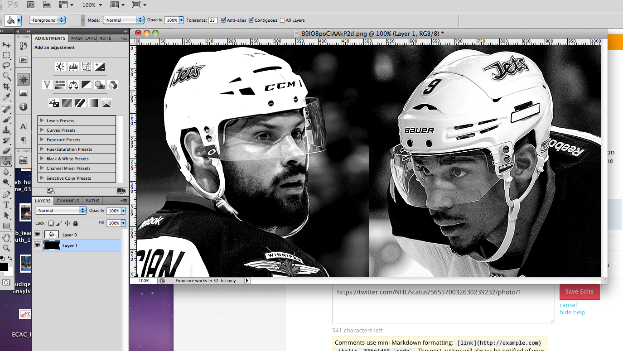Viewport: 623px width, 351px height.
Task: Switch to the Paths tab
Action: click(92, 201)
